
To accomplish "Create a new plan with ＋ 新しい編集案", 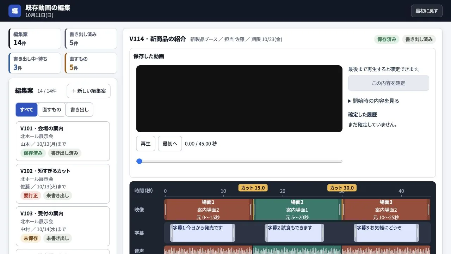I will [x=88, y=91].
